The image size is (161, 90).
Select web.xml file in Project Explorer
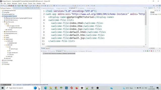pyautogui.click(x=11, y=54)
